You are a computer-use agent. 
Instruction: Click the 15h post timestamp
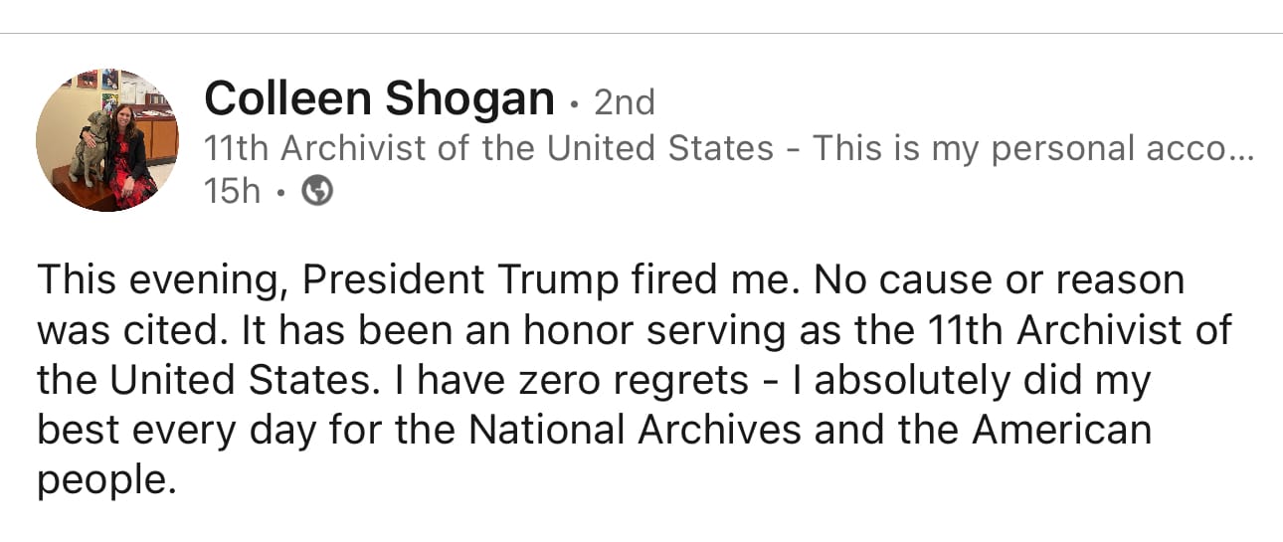click(x=232, y=191)
